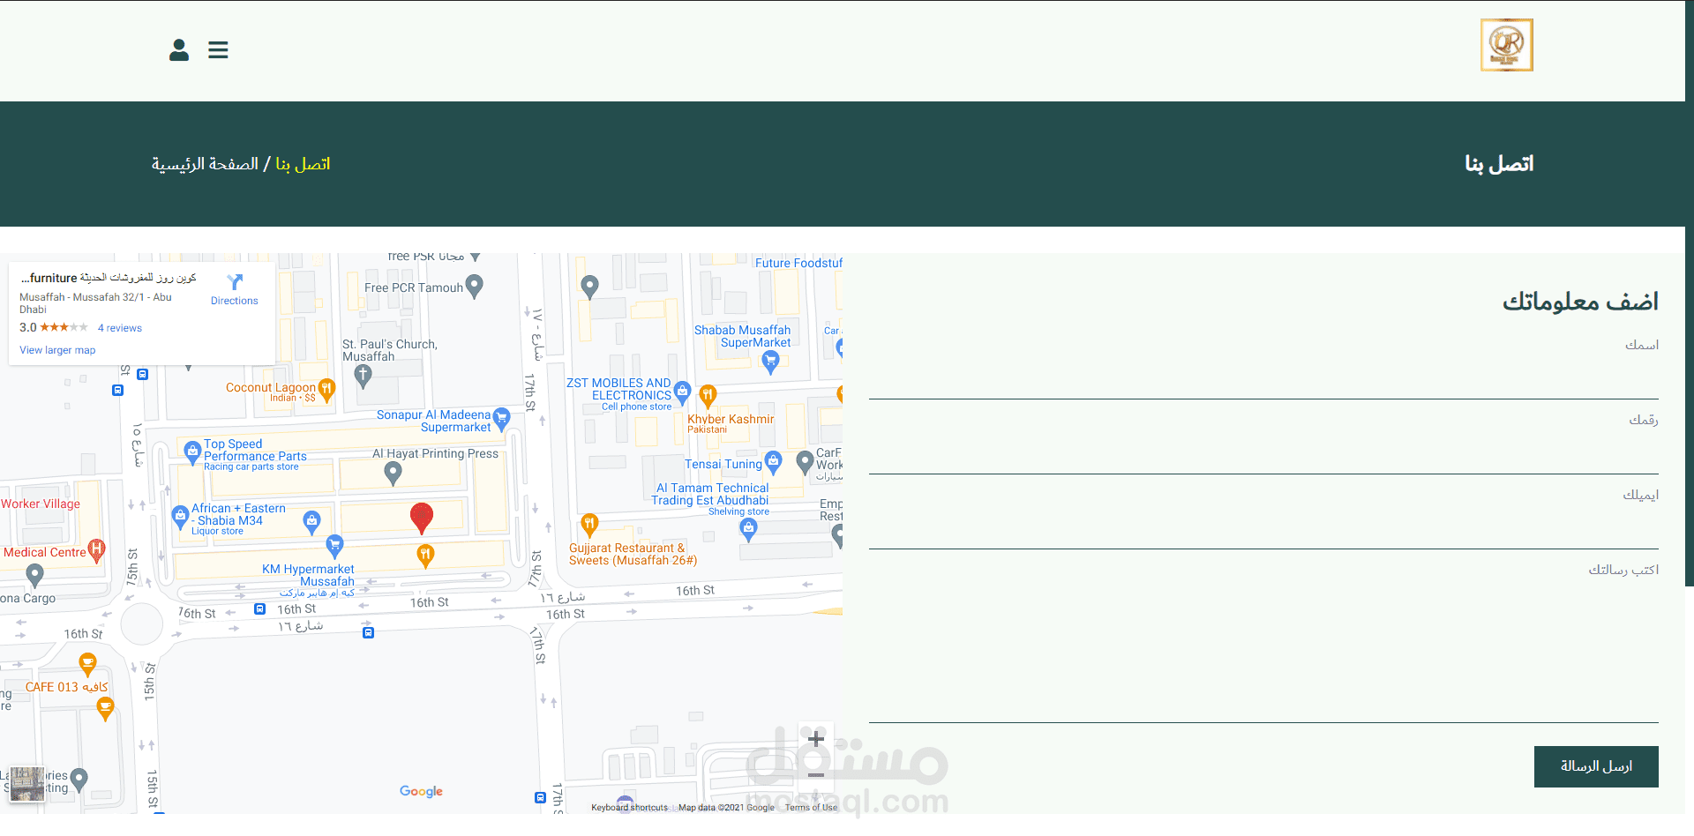Open Keyboard shortcuts on the map
This screenshot has width=1694, height=836.
629,807
